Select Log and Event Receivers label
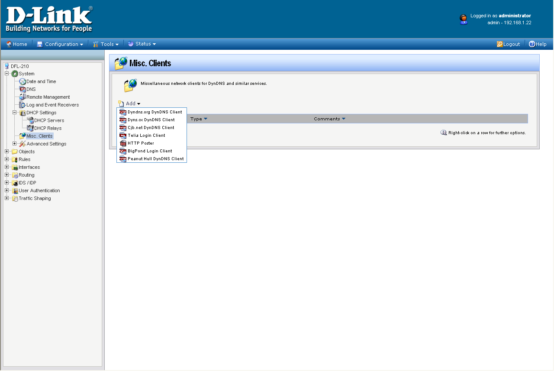Image resolution: width=554 pixels, height=371 pixels. (53, 105)
